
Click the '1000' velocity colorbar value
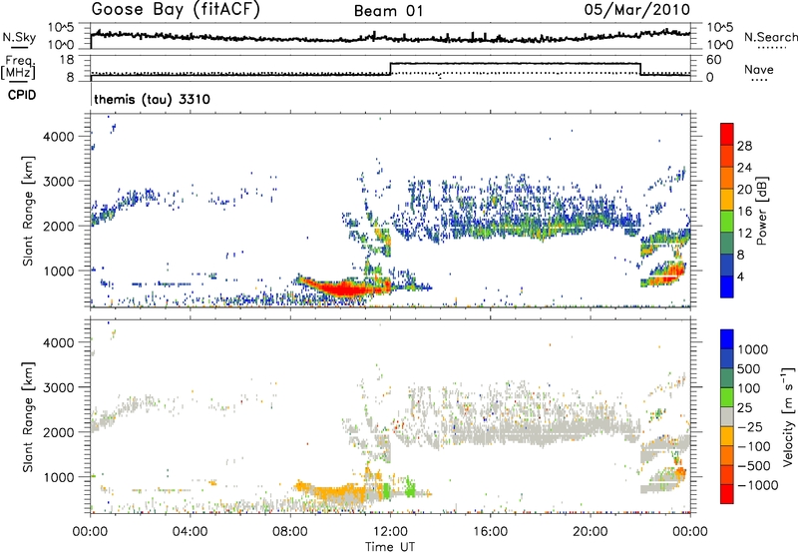coord(752,349)
